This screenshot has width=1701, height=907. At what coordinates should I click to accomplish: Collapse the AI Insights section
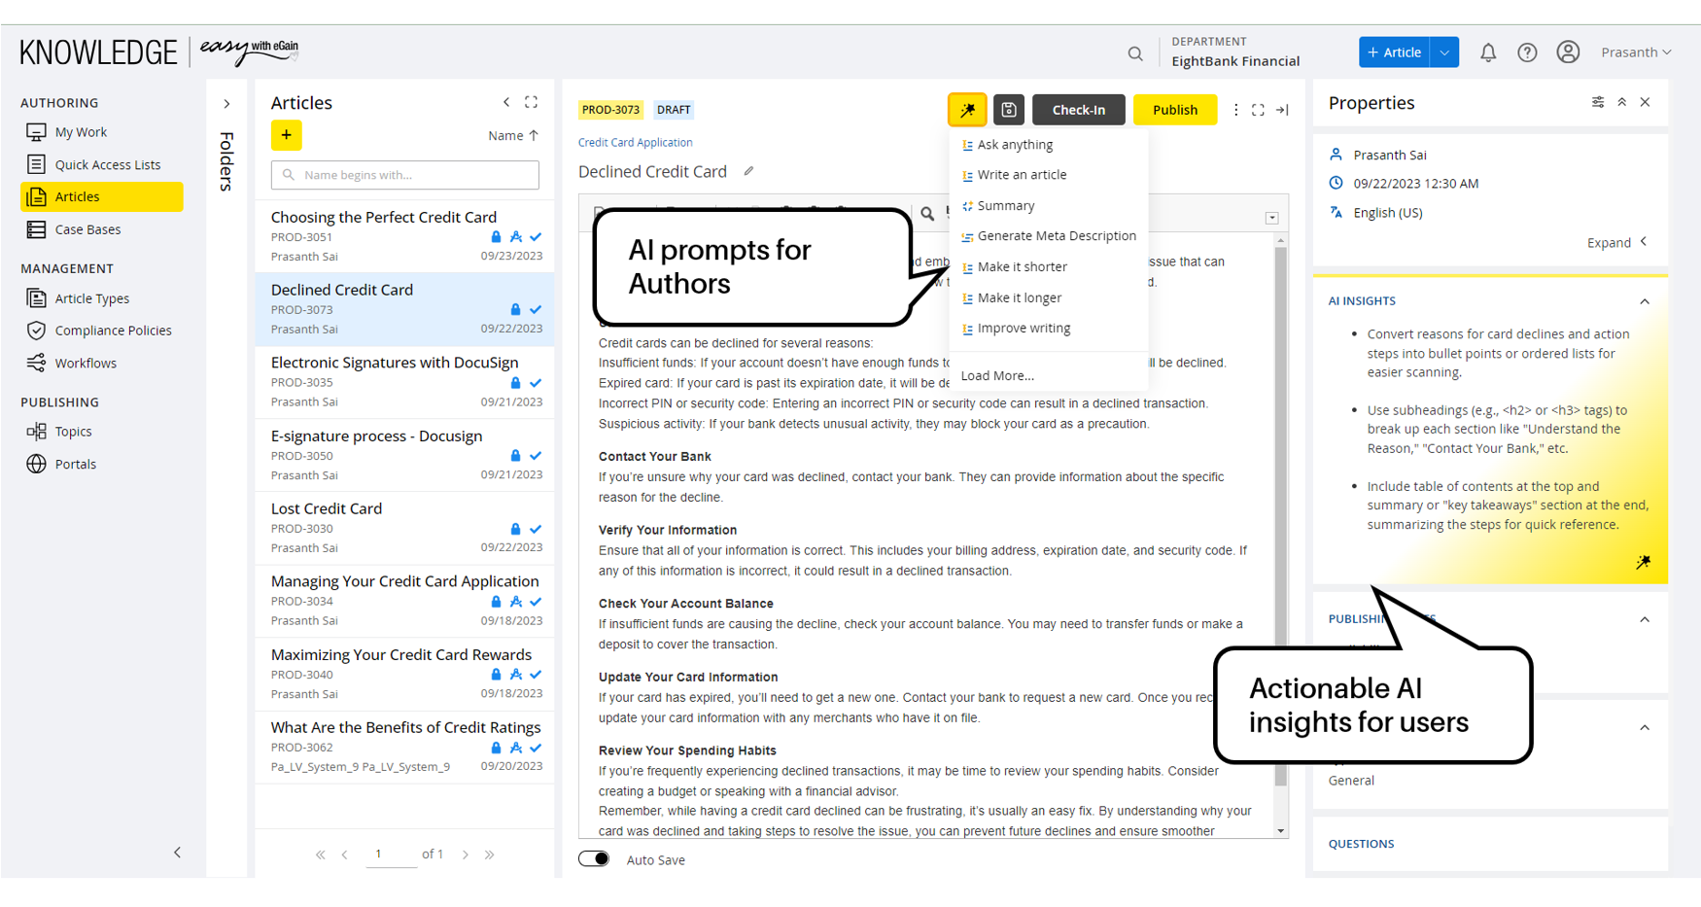[x=1645, y=301]
